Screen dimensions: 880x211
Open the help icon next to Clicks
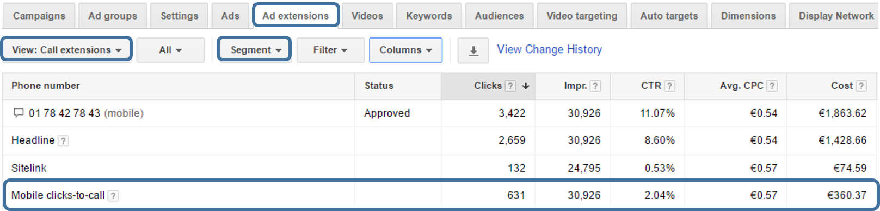tap(510, 86)
